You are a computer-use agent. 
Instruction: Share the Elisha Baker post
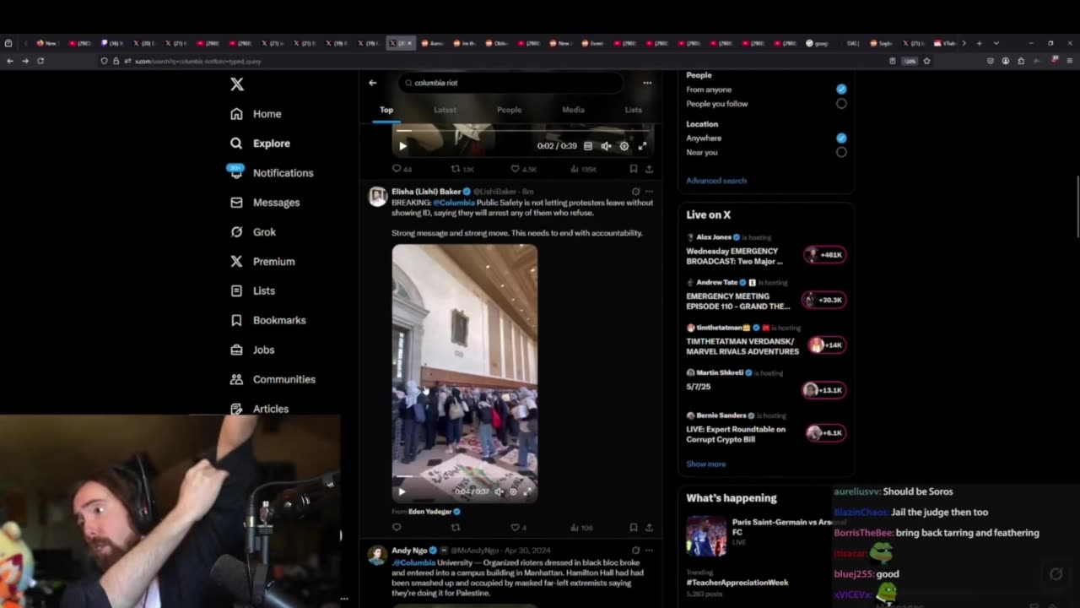coord(649,528)
